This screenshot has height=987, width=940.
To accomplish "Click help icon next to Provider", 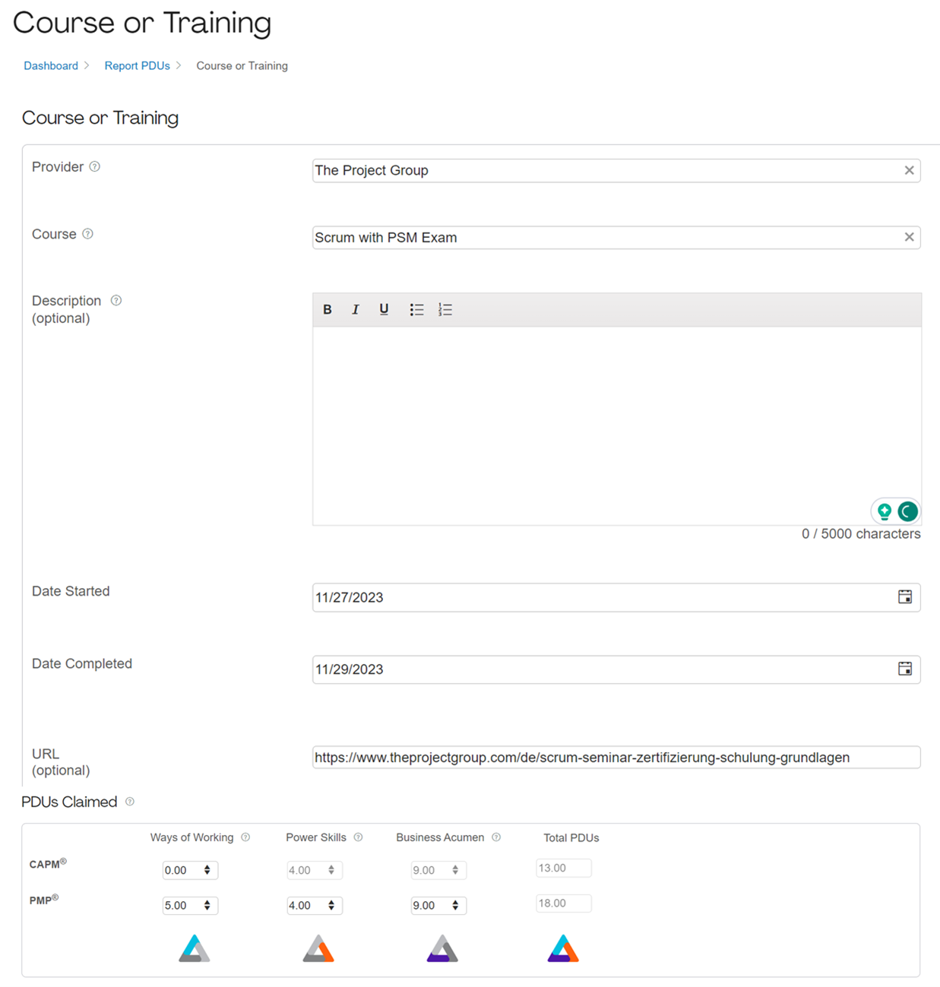I will (x=95, y=166).
